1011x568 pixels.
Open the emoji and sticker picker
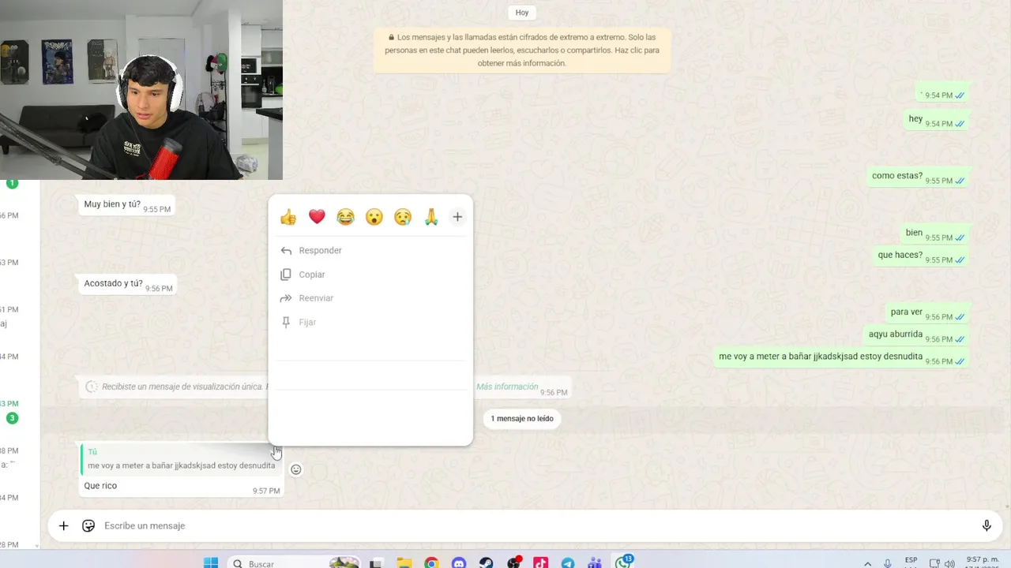(88, 525)
